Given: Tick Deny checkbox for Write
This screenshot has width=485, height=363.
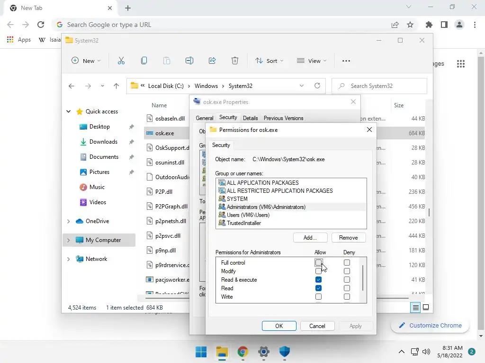Looking at the screenshot, I should click(347, 297).
